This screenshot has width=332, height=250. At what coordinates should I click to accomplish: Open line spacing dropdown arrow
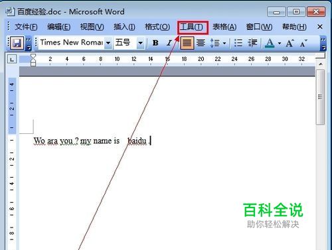tap(224, 43)
